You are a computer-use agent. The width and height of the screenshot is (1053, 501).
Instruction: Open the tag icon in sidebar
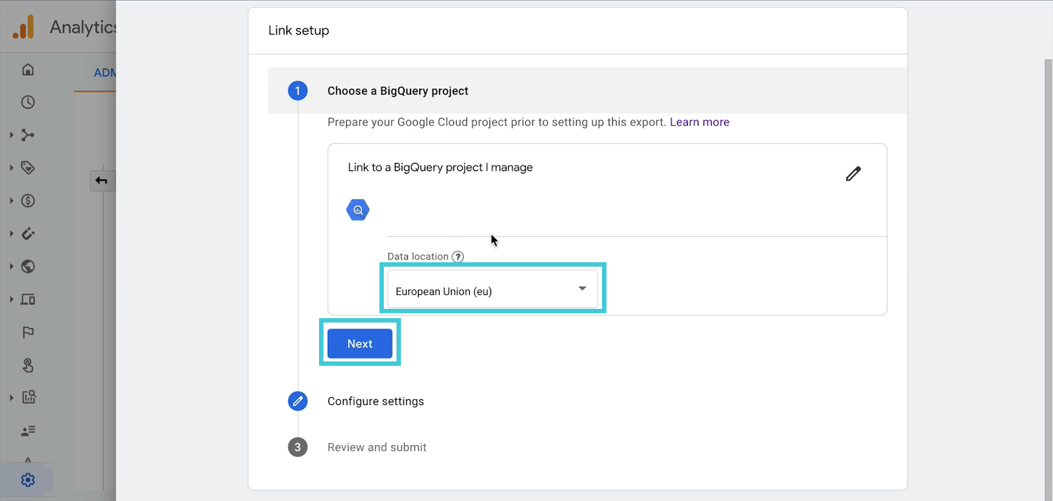tap(28, 168)
